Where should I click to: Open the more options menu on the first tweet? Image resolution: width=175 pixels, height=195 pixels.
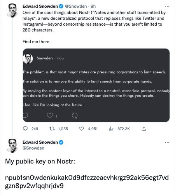(167, 6)
